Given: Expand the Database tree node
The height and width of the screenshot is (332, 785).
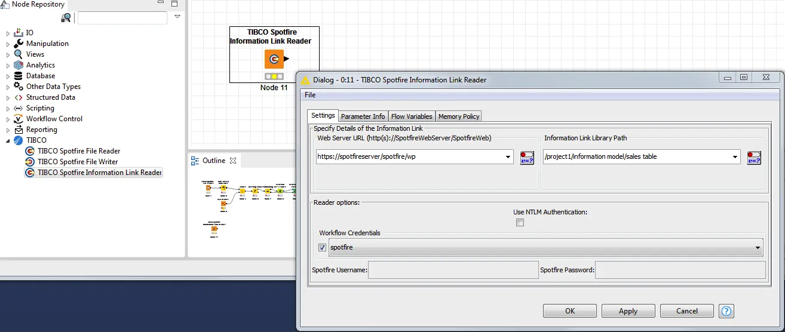Looking at the screenshot, I should point(8,76).
